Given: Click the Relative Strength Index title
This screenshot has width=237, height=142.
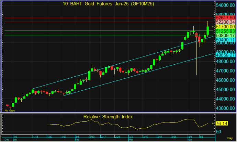Looking at the screenshot, I should click(x=108, y=117).
